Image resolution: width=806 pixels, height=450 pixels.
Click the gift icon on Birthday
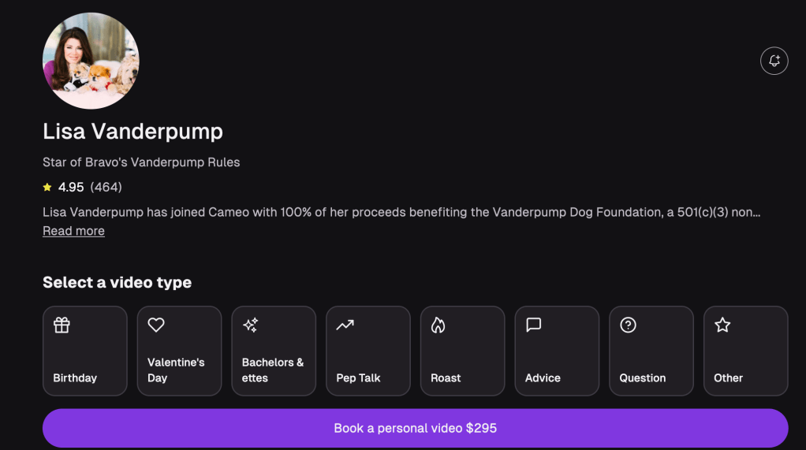62,325
